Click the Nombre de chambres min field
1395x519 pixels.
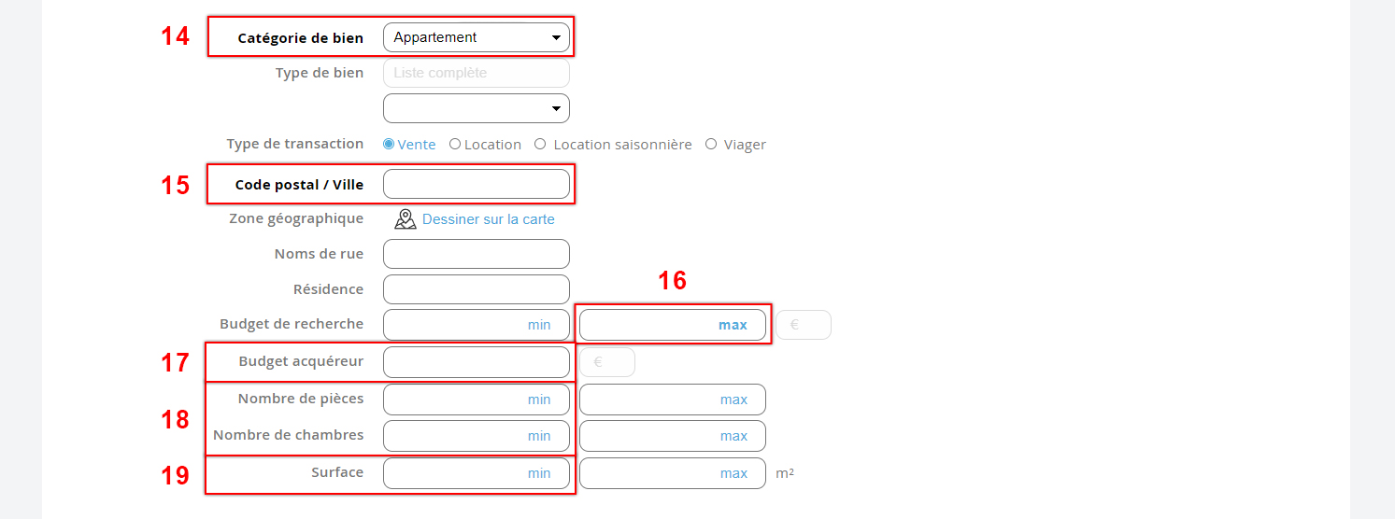(458, 436)
